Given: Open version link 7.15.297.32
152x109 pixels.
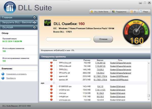Looking at the screenshot, I should coord(100,63).
